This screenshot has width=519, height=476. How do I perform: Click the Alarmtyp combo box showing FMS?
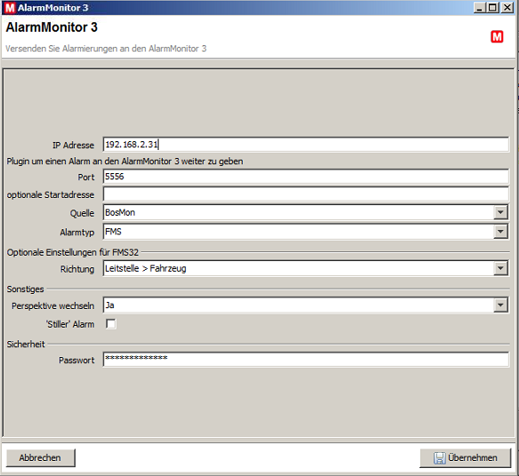tap(306, 232)
